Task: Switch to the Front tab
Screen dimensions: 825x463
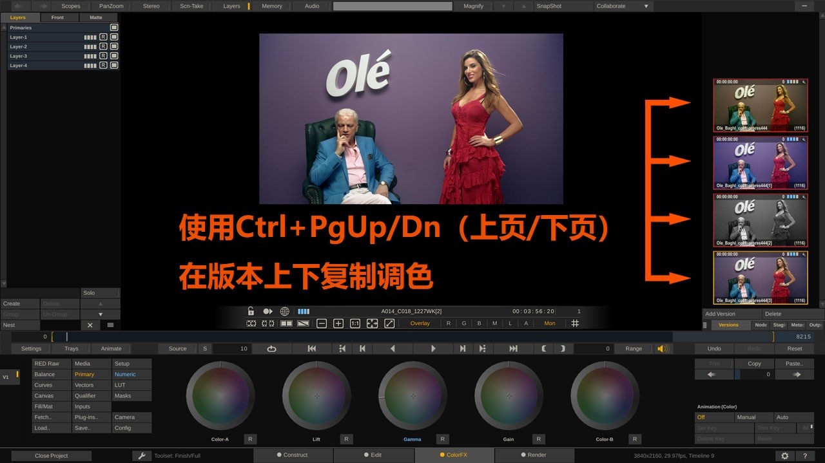Action: 58,17
